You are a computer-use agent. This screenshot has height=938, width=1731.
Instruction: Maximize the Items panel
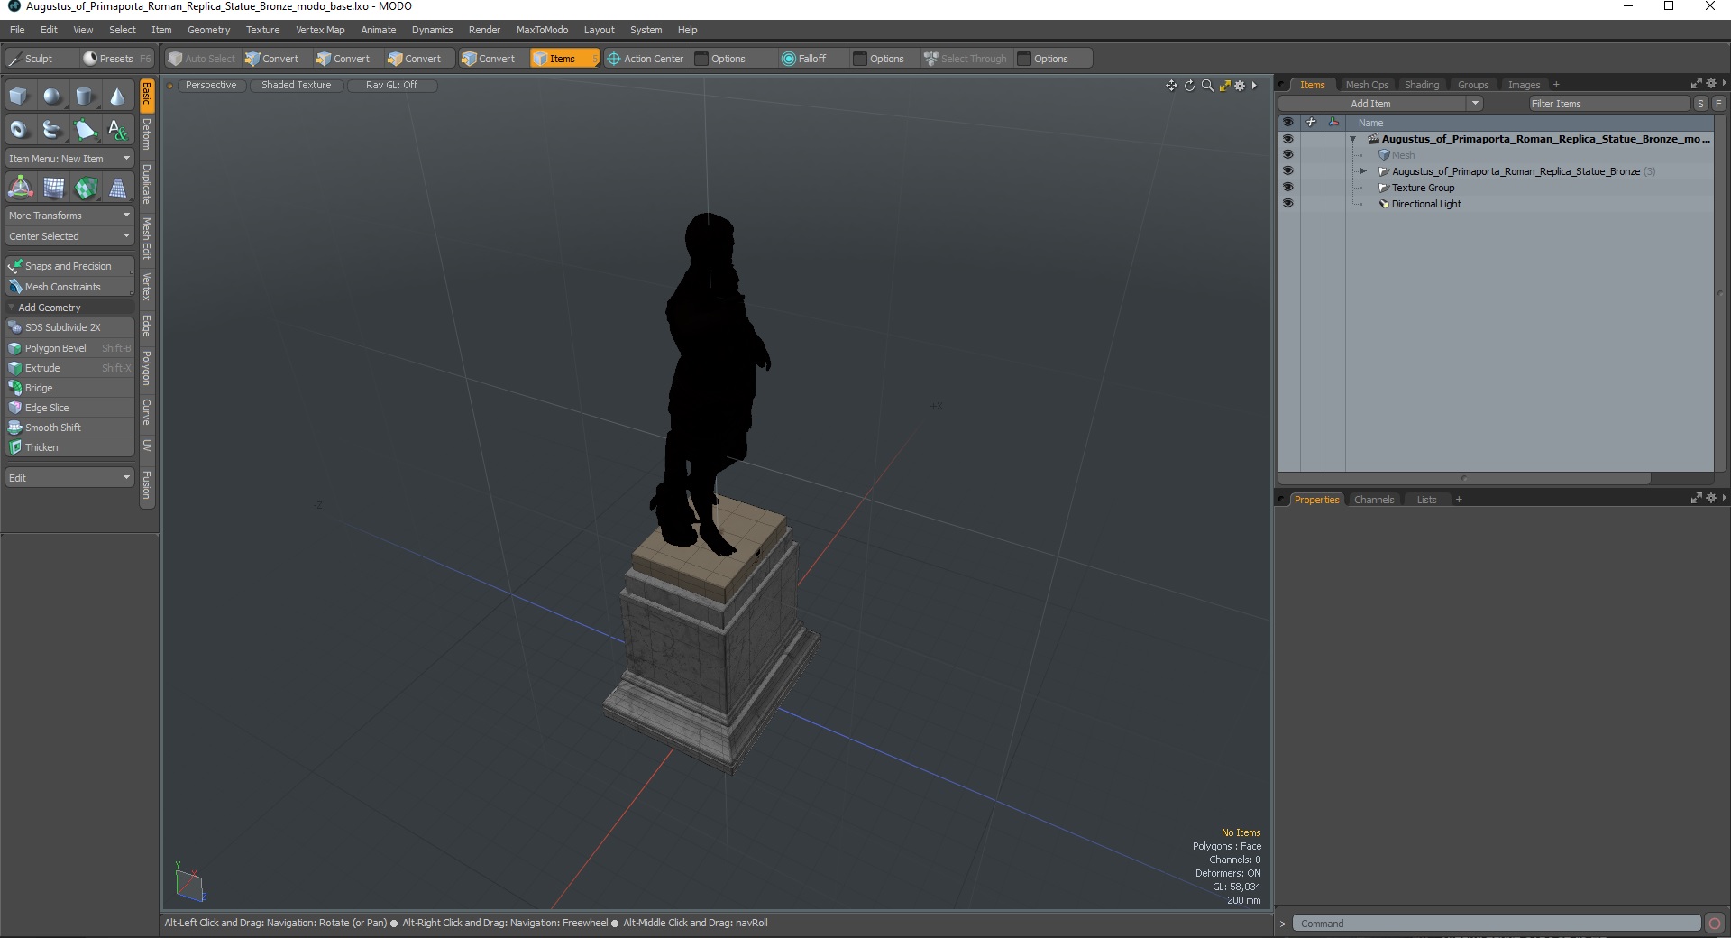[x=1696, y=84]
